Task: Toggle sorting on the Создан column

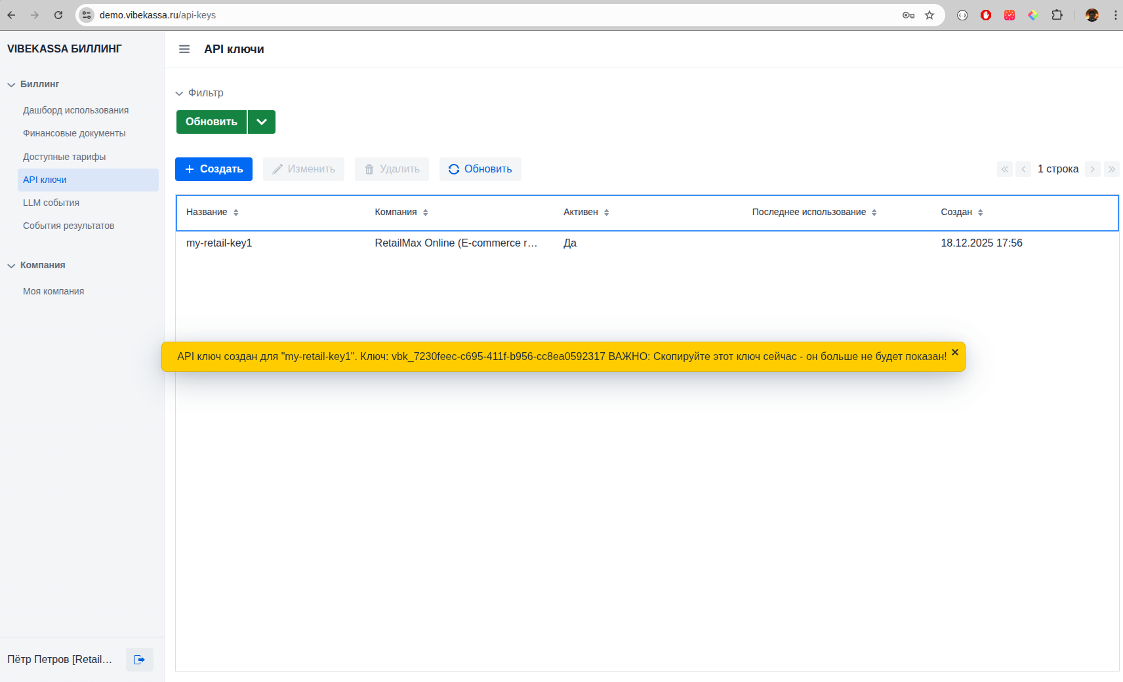Action: [981, 212]
